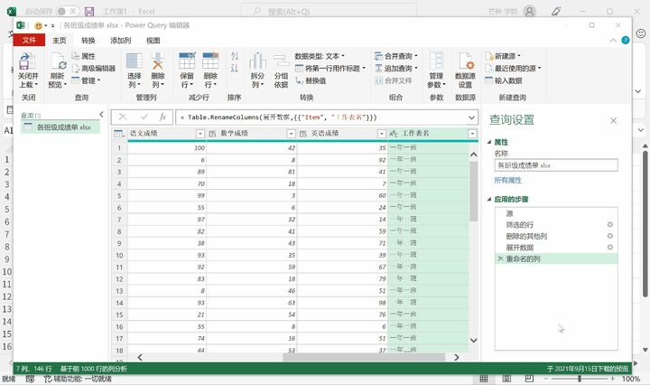Click Replace Values (替换值)
650x385 pixels.
click(x=311, y=80)
